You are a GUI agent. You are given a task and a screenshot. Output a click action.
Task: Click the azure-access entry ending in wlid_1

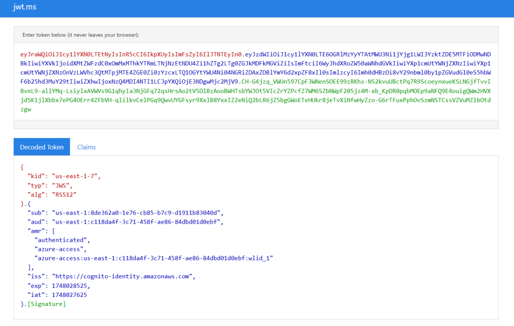click(x=154, y=258)
